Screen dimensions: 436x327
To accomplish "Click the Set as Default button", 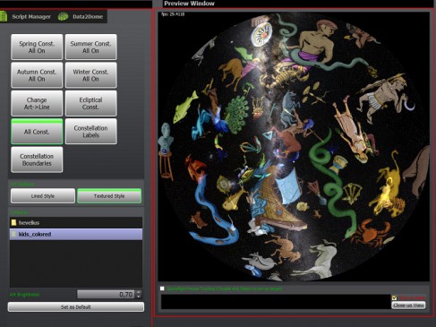I will [x=76, y=307].
